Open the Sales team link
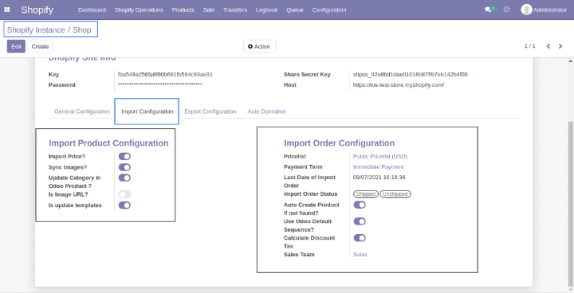Image resolution: width=574 pixels, height=293 pixels. [360, 254]
